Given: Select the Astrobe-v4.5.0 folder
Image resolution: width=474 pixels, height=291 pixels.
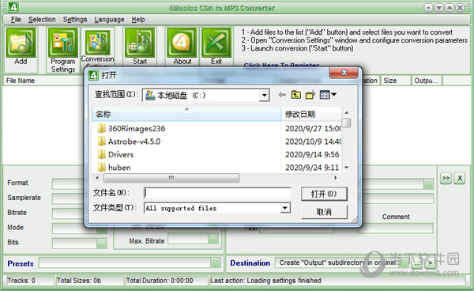Looking at the screenshot, I should (129, 142).
